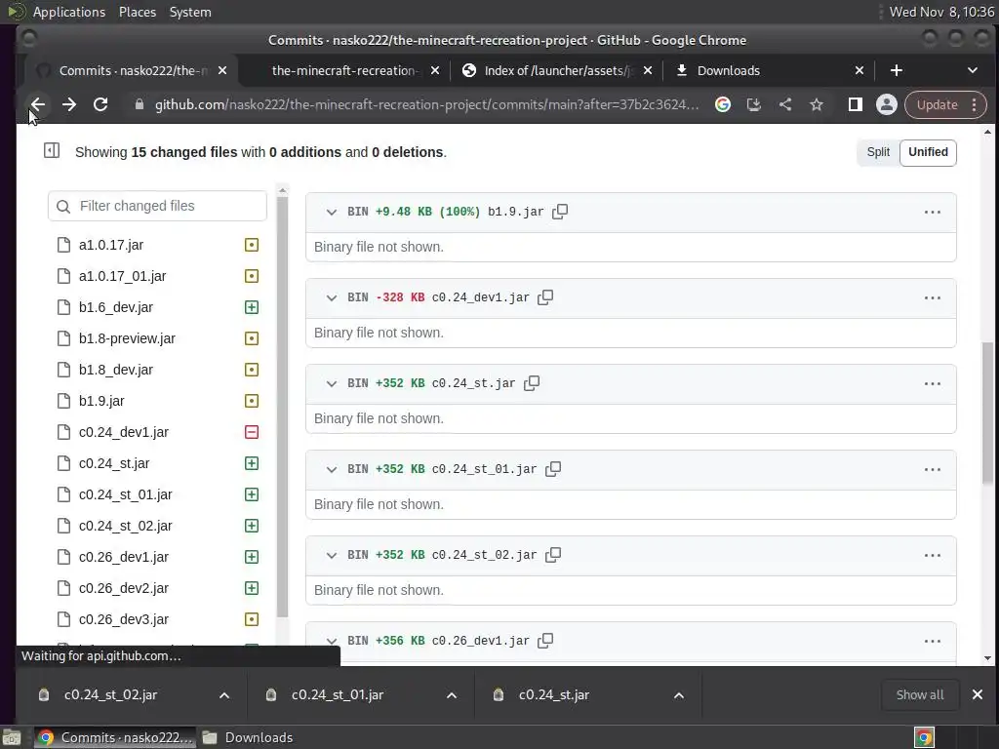Click the added icon beside c0.24_st_01.jar in tree
This screenshot has height=749, width=999.
click(x=252, y=494)
